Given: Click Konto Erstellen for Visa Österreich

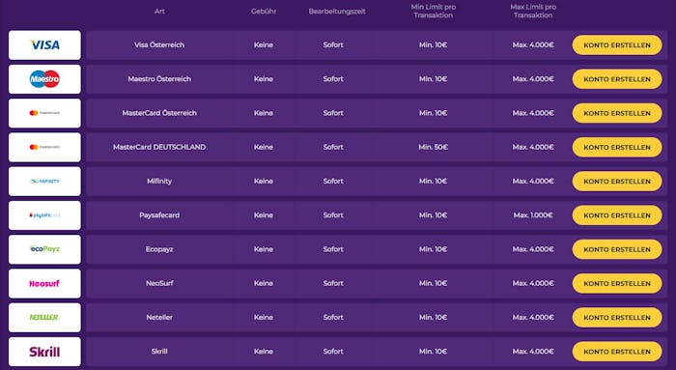Looking at the screenshot, I should pyautogui.click(x=617, y=44).
